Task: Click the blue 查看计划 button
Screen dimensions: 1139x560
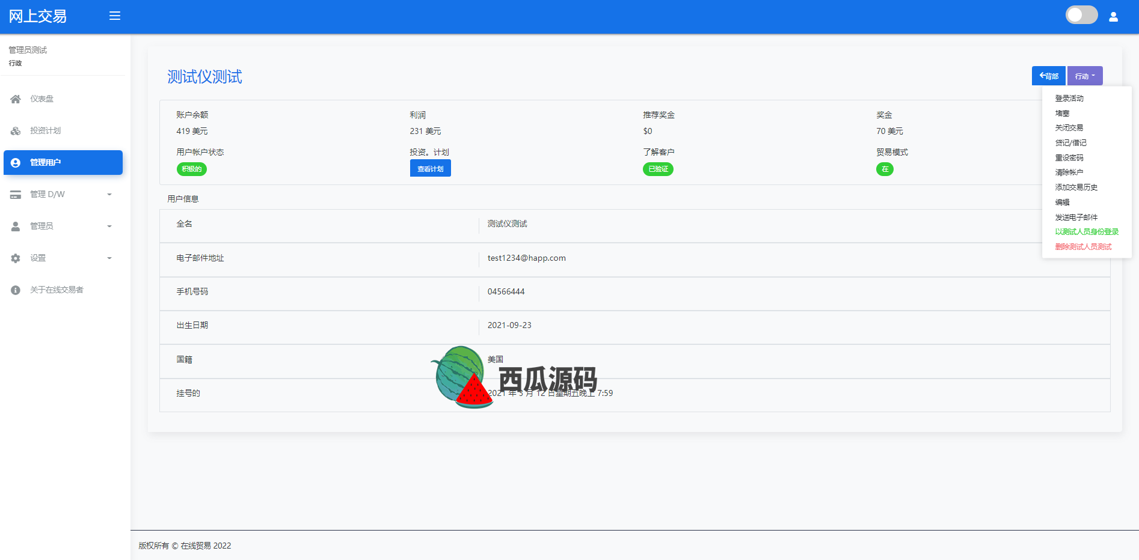Action: (x=430, y=169)
